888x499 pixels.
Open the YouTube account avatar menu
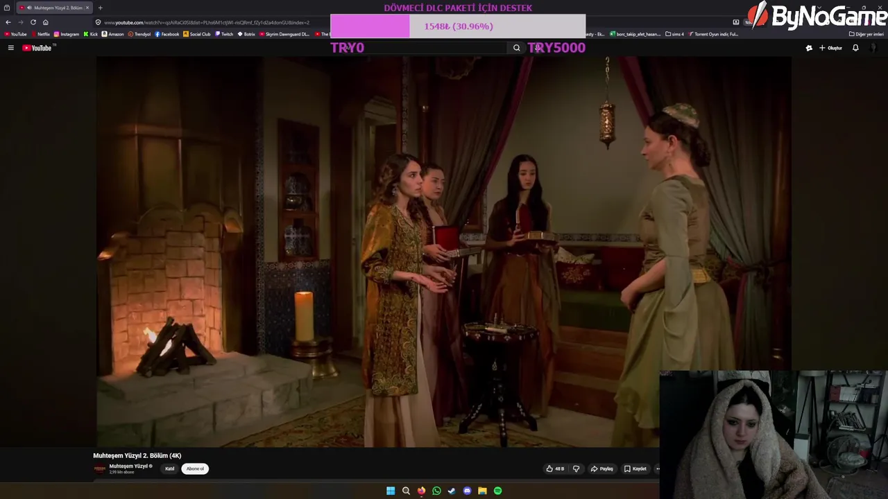tap(873, 48)
